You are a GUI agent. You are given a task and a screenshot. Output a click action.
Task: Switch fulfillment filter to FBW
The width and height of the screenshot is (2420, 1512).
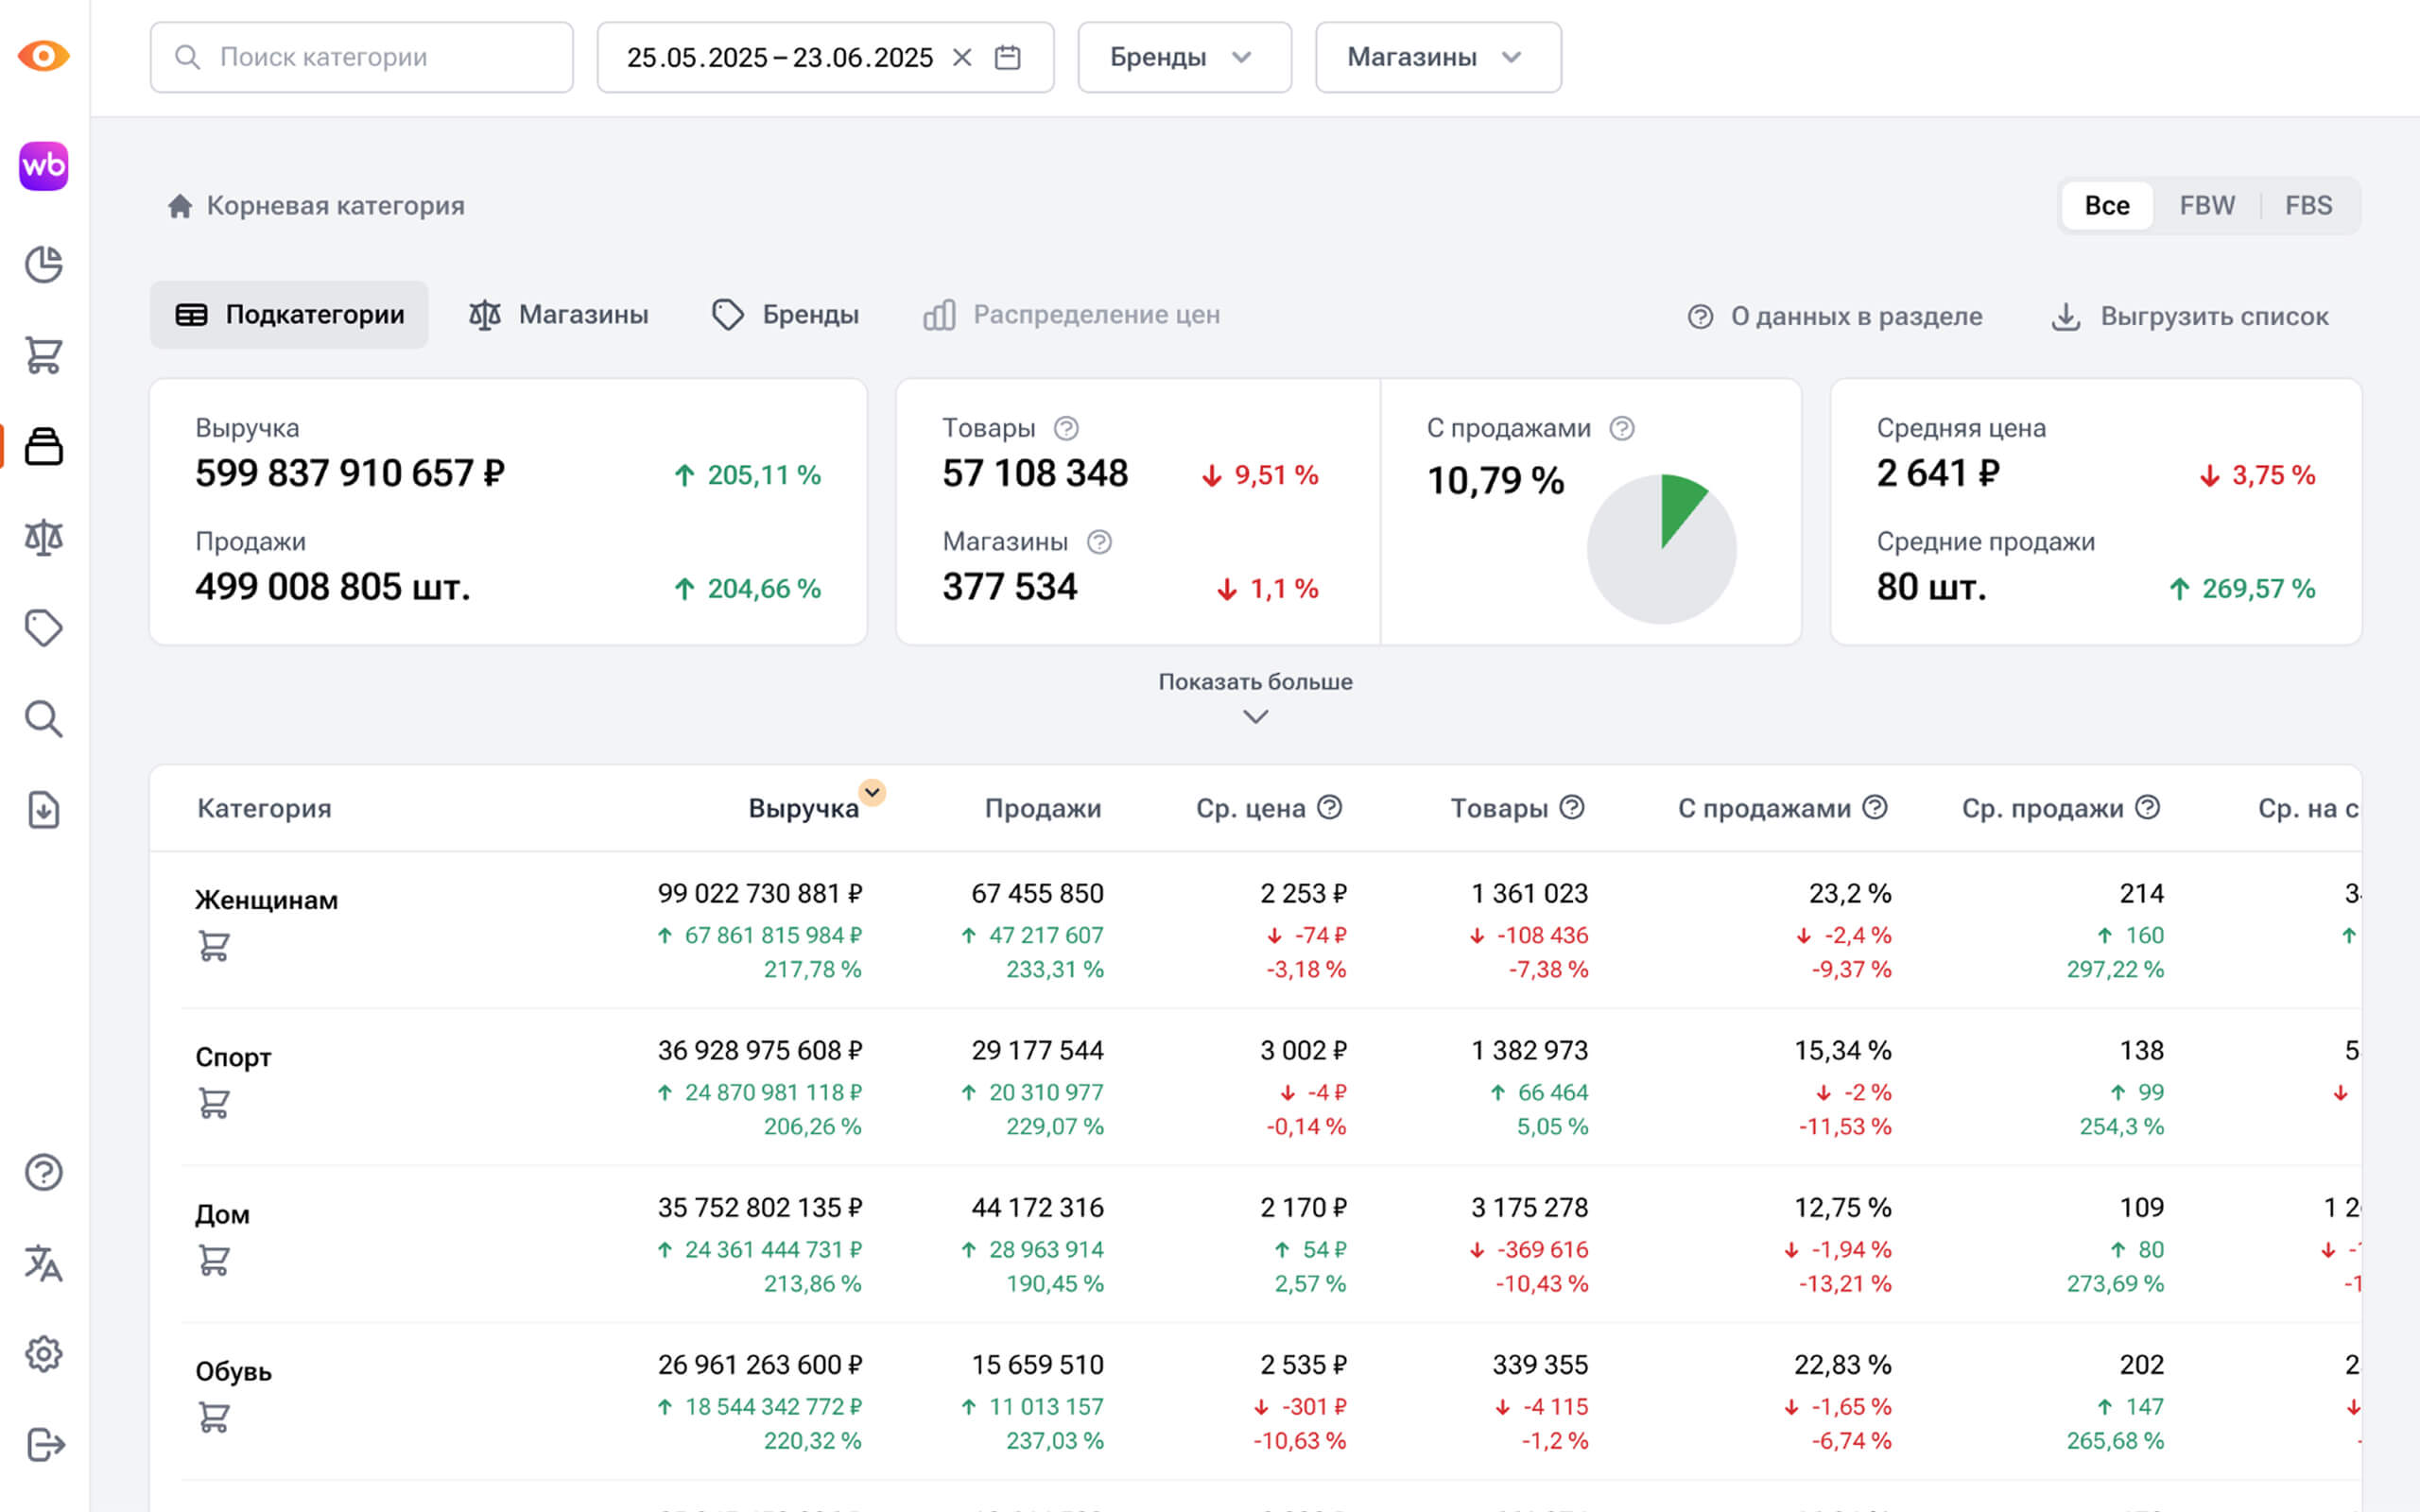[x=2206, y=206]
